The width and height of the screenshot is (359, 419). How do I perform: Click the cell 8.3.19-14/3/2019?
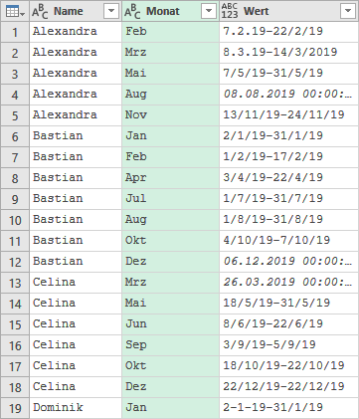[x=288, y=53]
